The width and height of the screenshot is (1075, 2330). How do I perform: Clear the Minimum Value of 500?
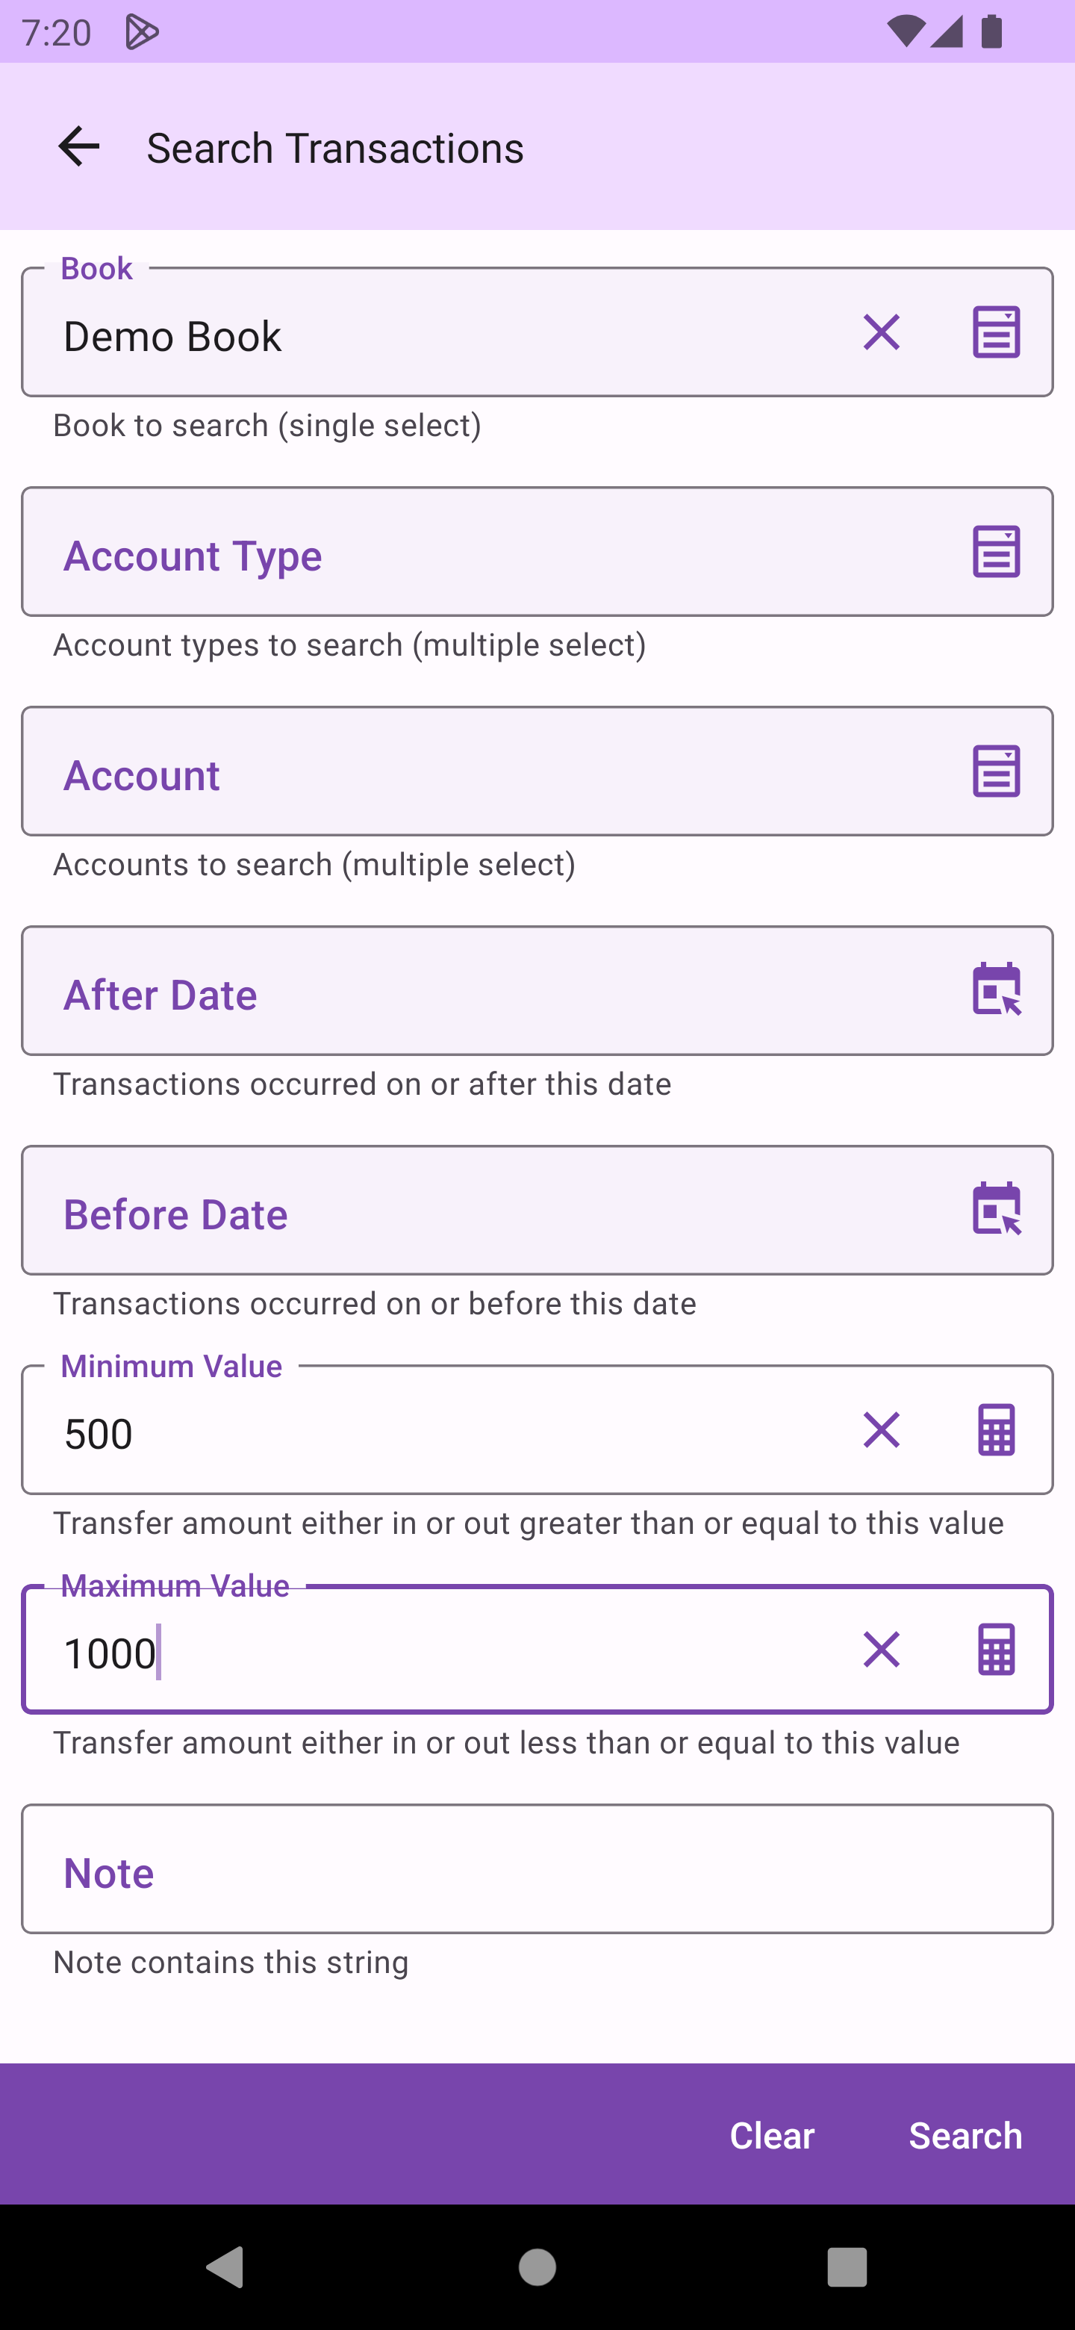[882, 1430]
